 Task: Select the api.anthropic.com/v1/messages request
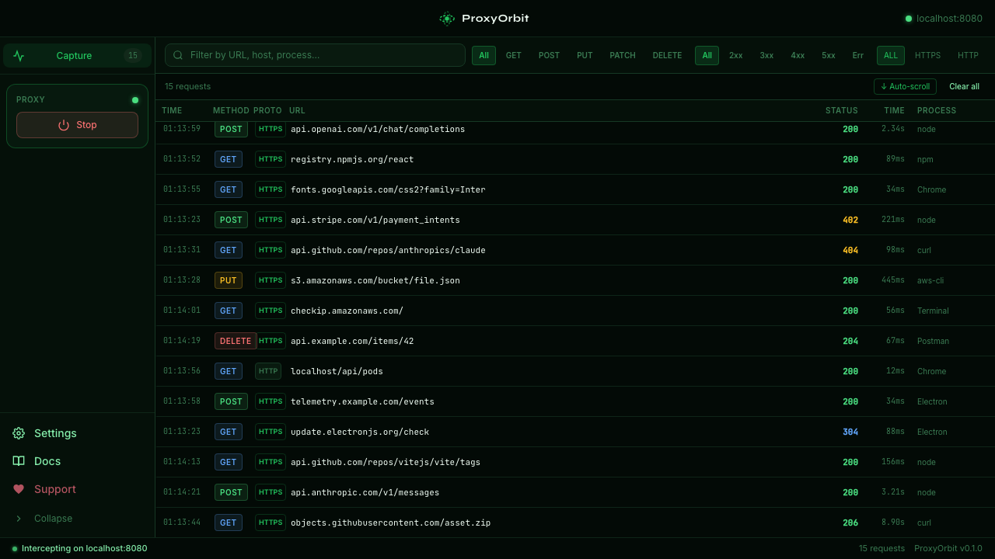(575, 492)
